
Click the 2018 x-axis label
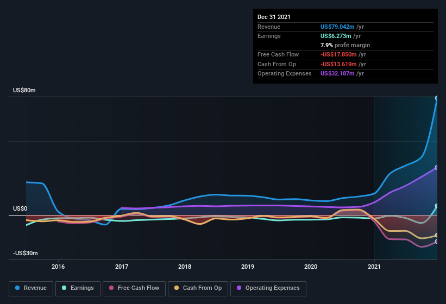click(x=185, y=267)
